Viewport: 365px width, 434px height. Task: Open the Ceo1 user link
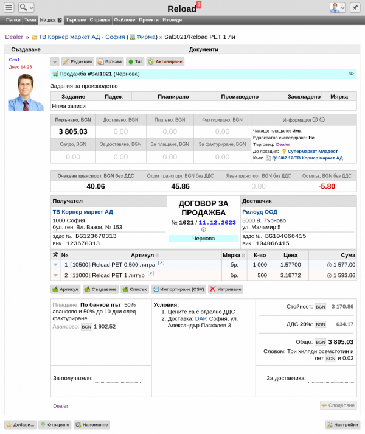[14, 60]
